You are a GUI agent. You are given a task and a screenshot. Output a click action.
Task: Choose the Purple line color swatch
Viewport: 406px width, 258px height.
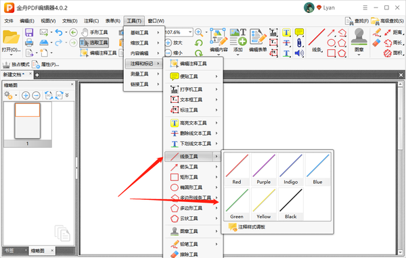point(264,170)
